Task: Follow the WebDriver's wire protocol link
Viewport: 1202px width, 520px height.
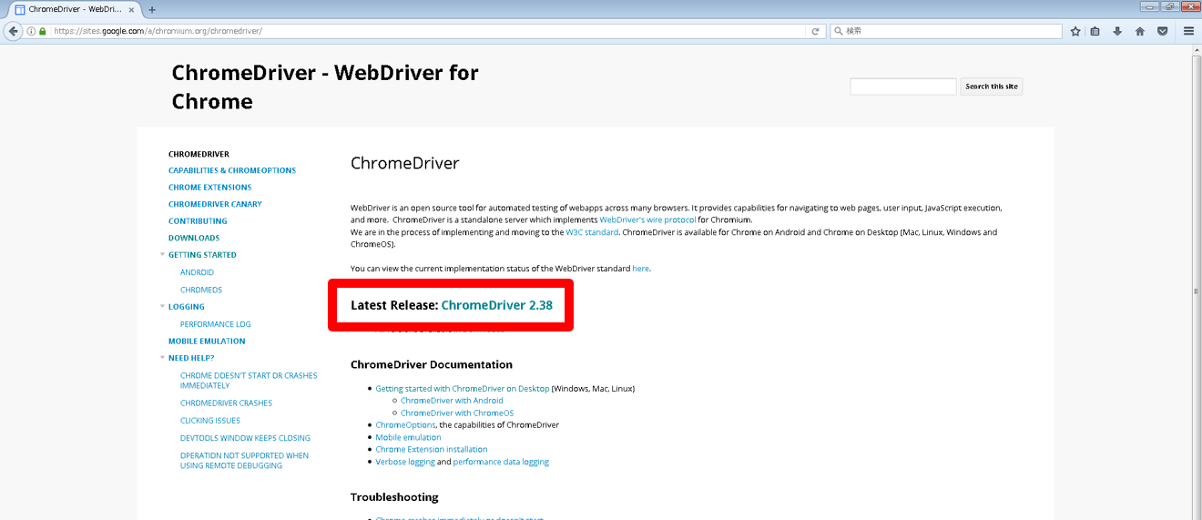Action: (x=647, y=219)
